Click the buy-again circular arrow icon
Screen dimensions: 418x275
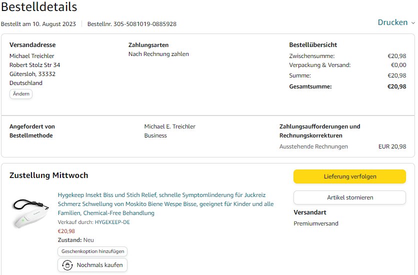click(x=67, y=265)
